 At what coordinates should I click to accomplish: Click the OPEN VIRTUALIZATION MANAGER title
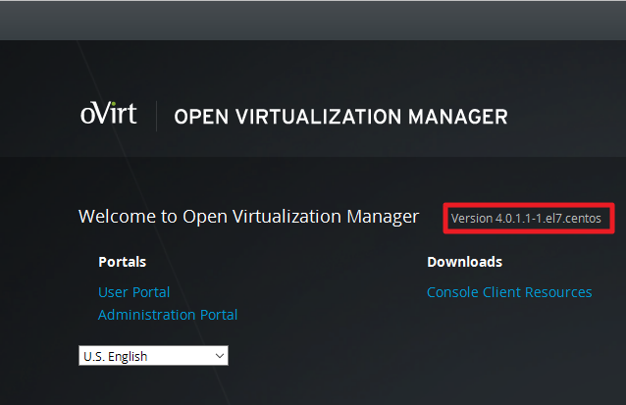[340, 117]
